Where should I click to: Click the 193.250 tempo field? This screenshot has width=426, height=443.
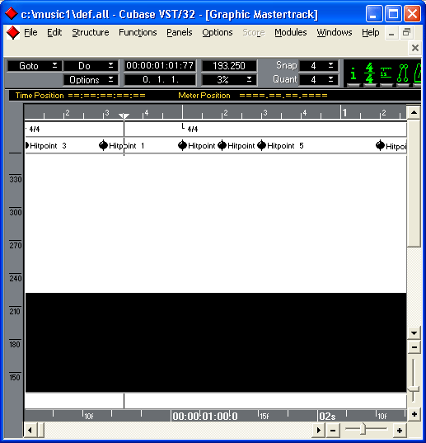coord(229,66)
